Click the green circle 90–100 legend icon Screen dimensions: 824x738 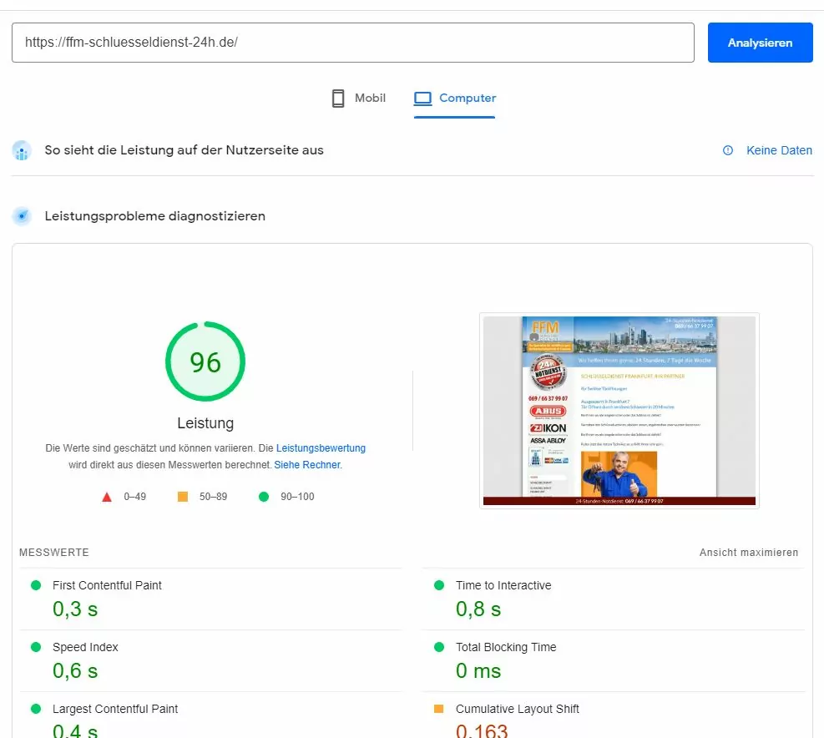point(264,497)
